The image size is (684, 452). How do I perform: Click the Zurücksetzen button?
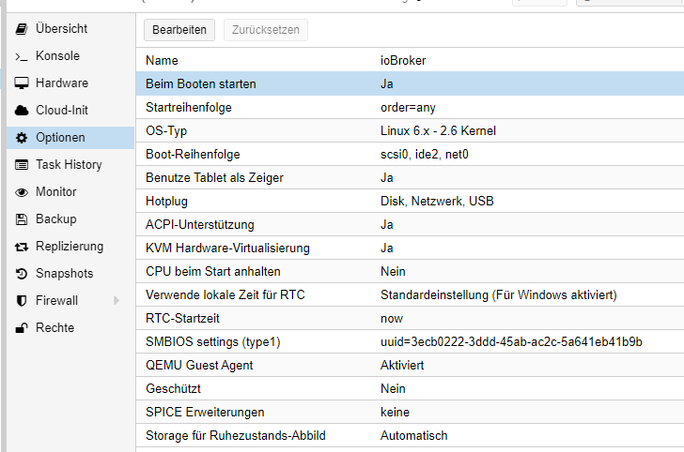pos(266,30)
